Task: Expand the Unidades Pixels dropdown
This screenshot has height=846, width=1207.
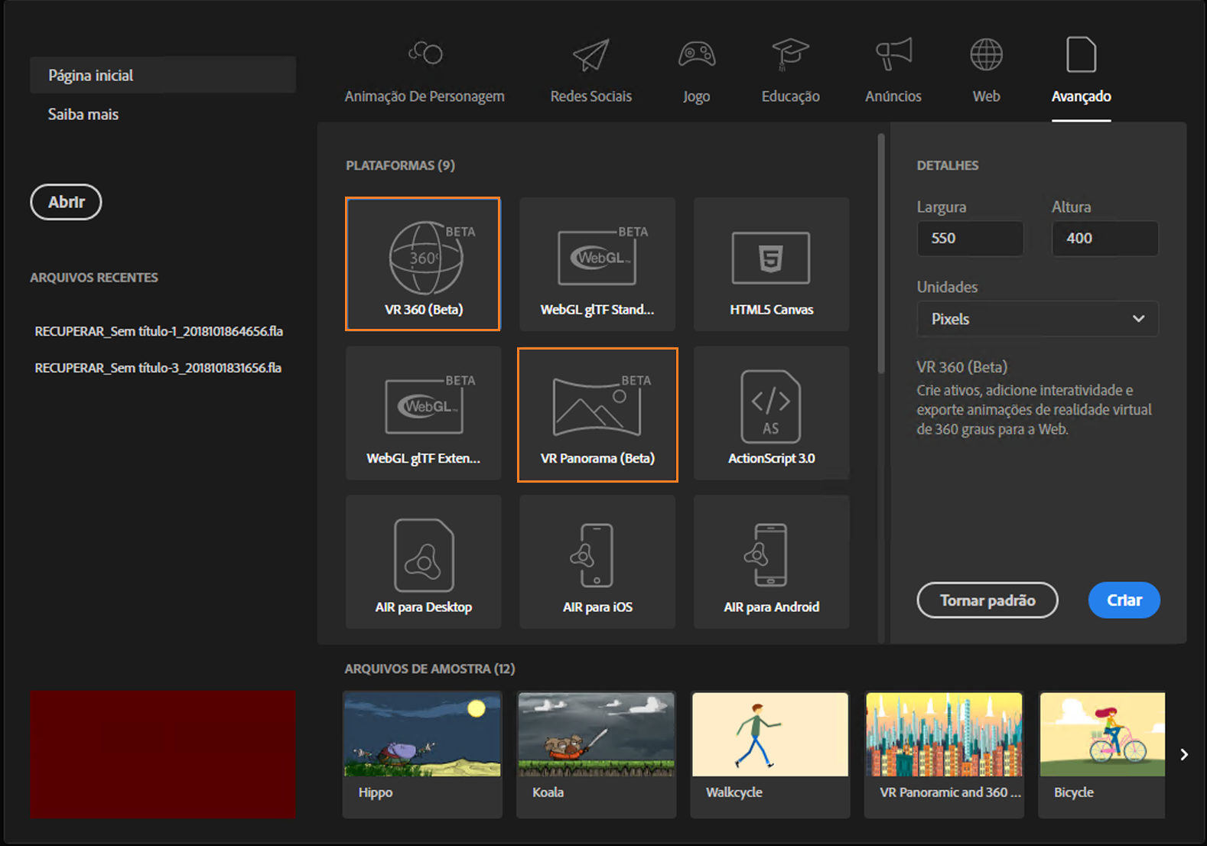Action: [x=1037, y=319]
